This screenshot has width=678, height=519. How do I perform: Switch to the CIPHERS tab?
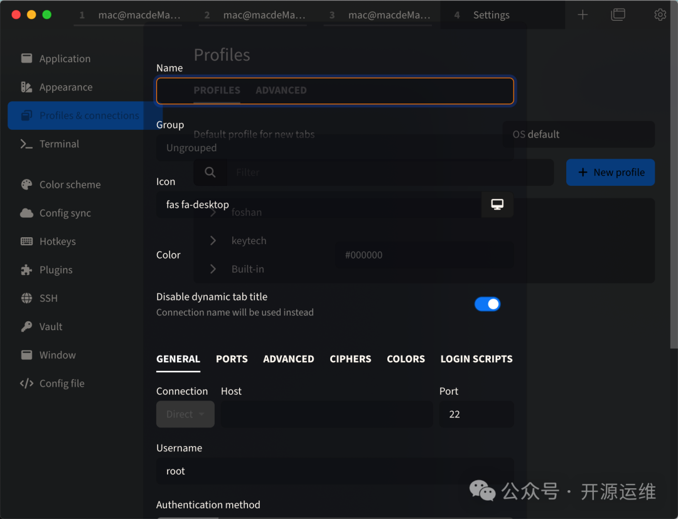[350, 359]
